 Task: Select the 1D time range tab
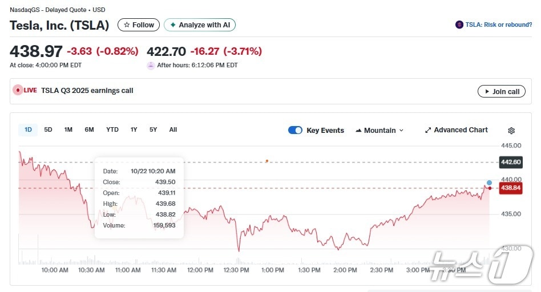29,129
